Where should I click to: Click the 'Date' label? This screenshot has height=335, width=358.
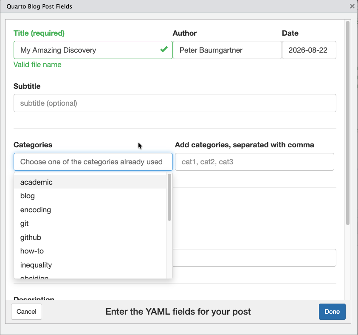click(290, 33)
